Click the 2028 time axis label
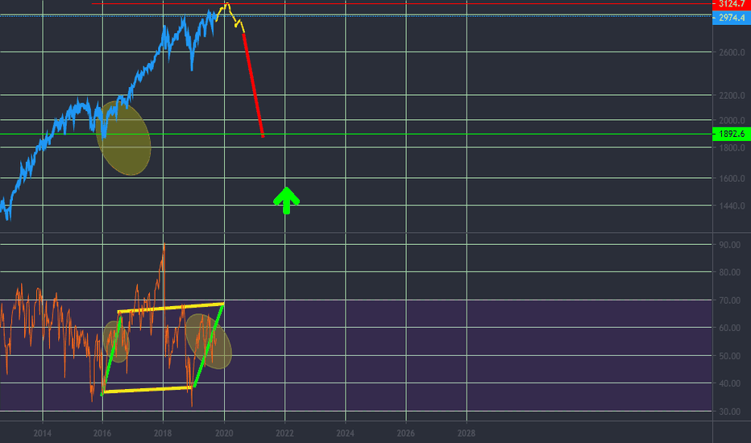Screen dimensions: 751x443 click(x=466, y=433)
